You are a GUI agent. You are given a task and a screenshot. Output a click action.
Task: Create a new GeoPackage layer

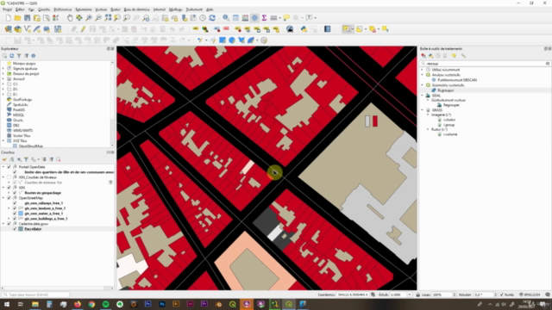point(17,29)
